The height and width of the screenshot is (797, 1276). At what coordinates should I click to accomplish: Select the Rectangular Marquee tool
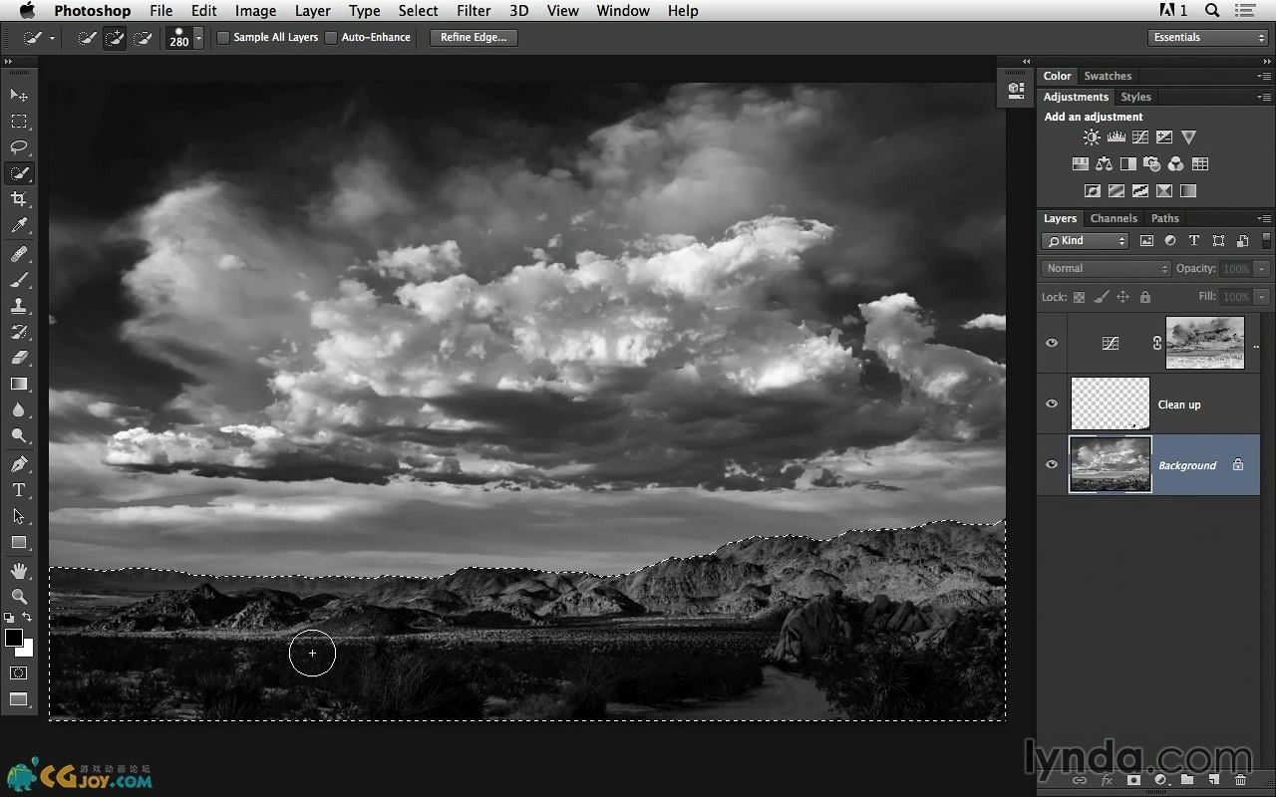[x=19, y=121]
